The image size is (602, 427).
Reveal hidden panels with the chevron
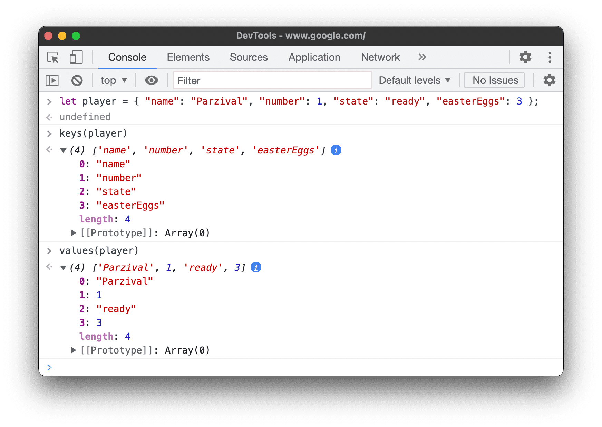pyautogui.click(x=422, y=57)
